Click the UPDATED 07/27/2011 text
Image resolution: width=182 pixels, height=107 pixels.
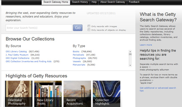101,13
